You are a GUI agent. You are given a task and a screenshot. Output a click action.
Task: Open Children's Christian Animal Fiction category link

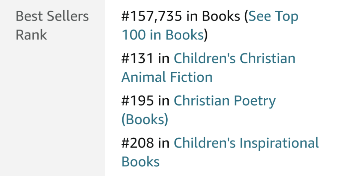click(234, 59)
